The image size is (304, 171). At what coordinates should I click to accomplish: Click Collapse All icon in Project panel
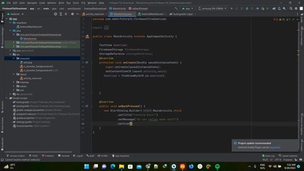pos(66,14)
